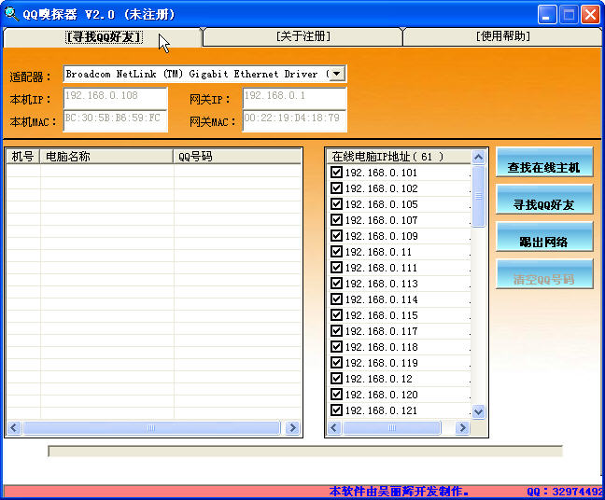
Task: Click the 本机IP address field
Action: pos(115,96)
